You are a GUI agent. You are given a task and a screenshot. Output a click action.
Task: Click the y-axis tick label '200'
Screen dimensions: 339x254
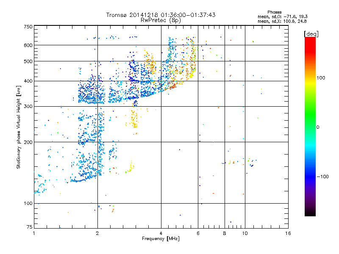tap(28, 142)
